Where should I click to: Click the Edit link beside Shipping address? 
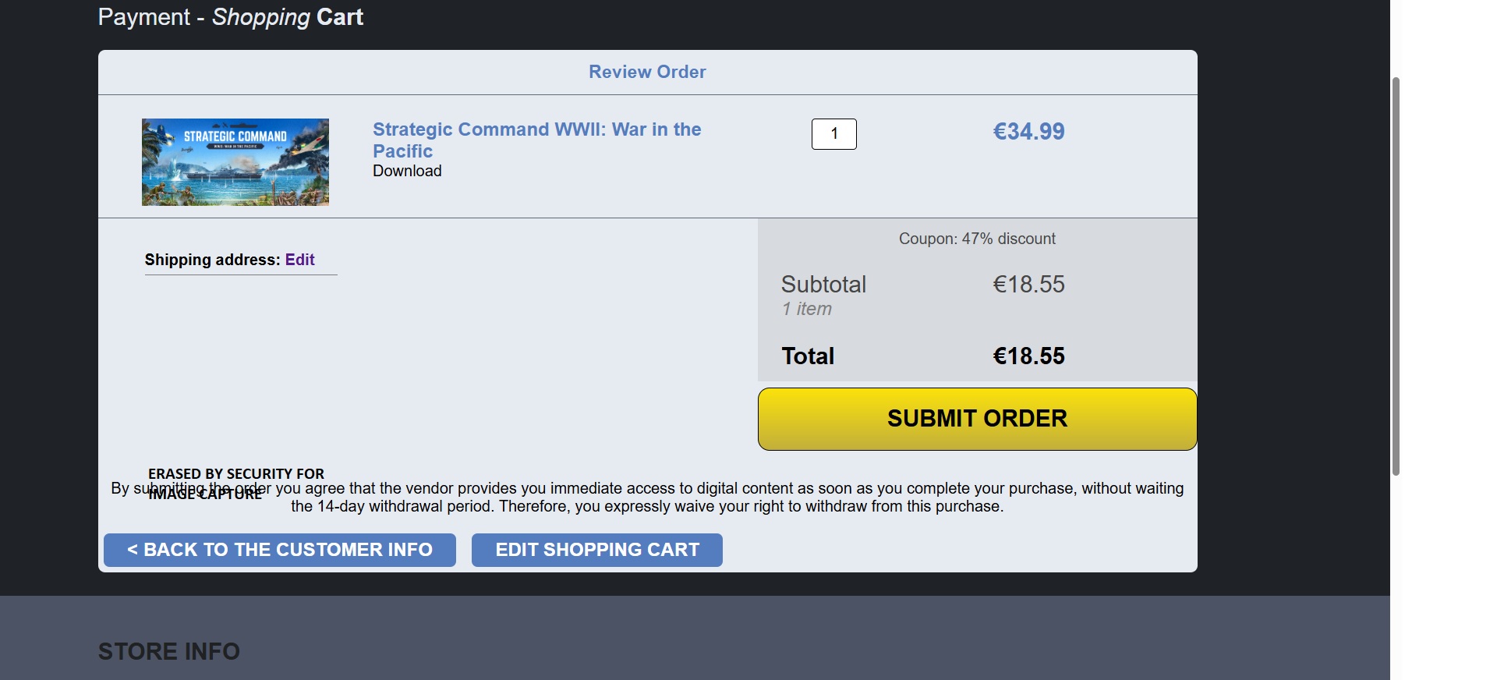[299, 260]
